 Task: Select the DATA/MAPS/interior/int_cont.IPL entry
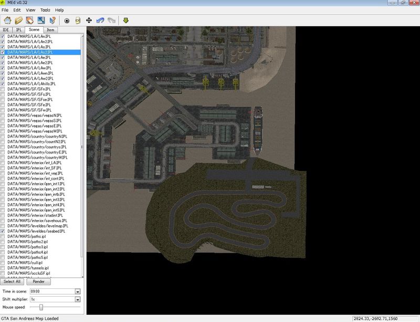coord(36,179)
